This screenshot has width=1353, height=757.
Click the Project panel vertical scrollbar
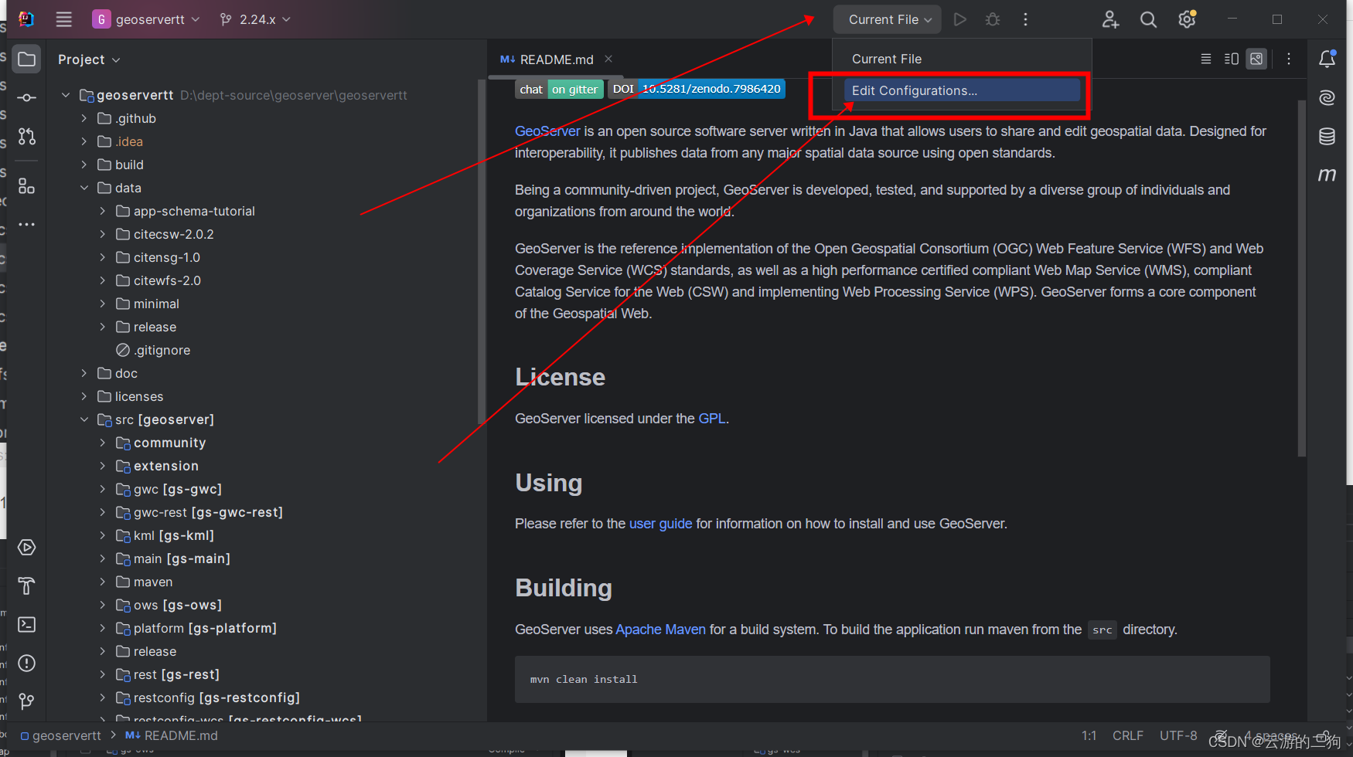coord(482,251)
